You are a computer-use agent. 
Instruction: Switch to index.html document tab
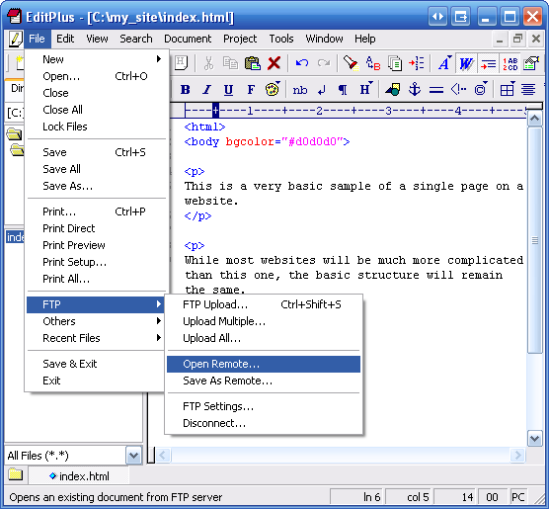(x=79, y=476)
